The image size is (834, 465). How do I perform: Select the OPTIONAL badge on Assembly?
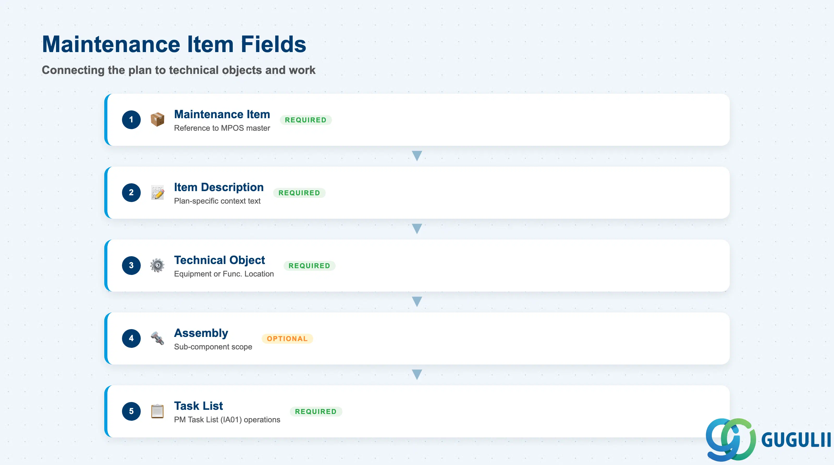pyautogui.click(x=287, y=338)
